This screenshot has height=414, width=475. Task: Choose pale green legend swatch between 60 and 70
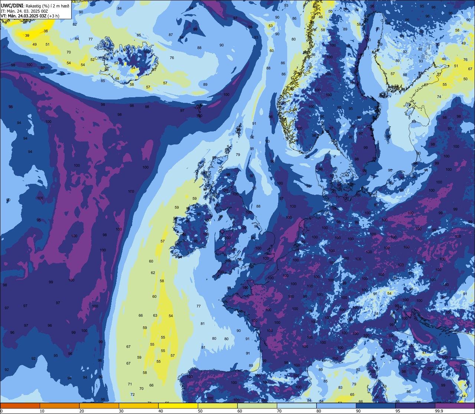[x=257, y=406]
